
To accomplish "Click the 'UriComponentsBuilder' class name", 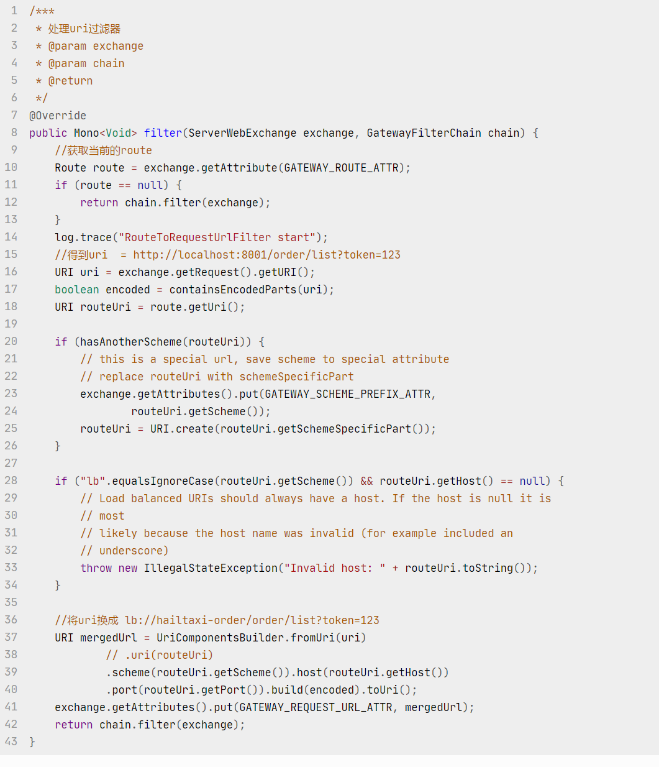I will tap(220, 638).
